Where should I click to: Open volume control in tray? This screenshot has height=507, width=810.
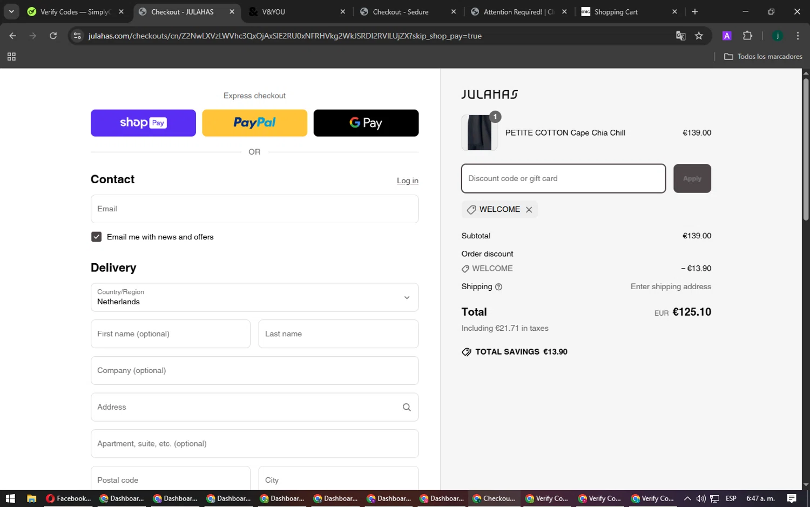coord(701,498)
